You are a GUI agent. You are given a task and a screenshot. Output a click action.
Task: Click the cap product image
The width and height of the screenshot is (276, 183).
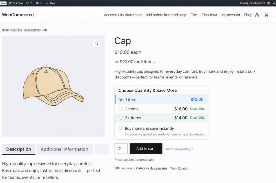[x=53, y=86]
